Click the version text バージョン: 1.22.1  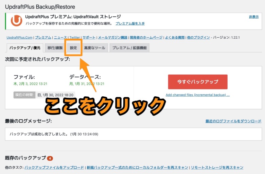point(226,37)
